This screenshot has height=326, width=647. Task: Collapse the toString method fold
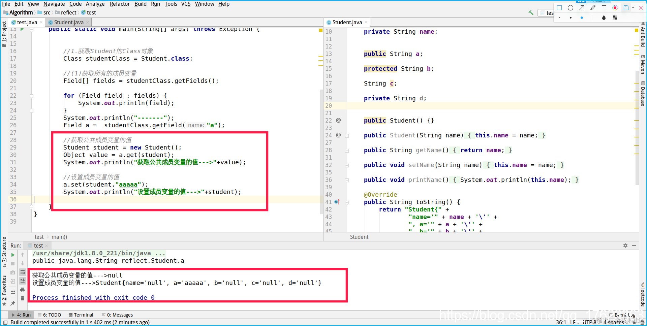347,202
